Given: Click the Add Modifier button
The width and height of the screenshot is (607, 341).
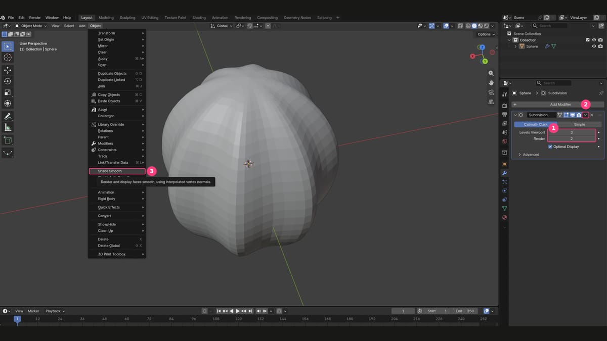Looking at the screenshot, I should [558, 104].
